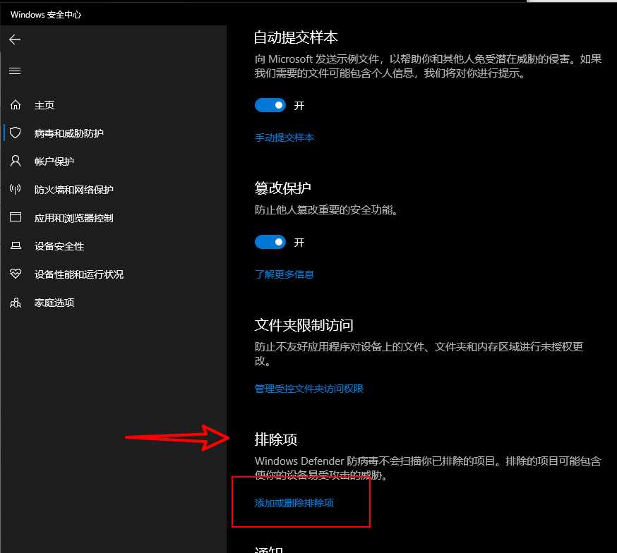Click the 手动提交样本 link
Viewport: 617px width, 553px height.
click(284, 138)
